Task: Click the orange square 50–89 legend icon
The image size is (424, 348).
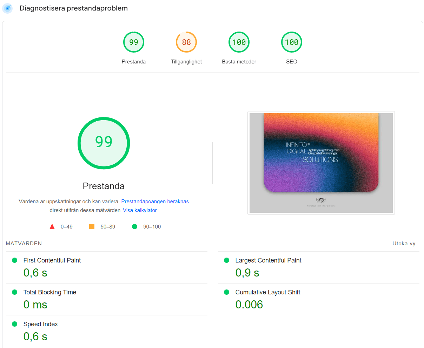Action: (92, 227)
